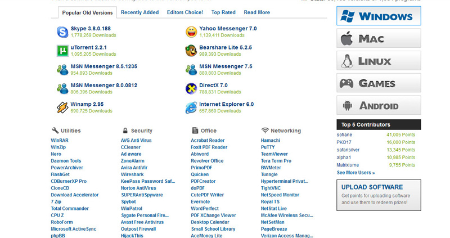
Task: Select the Linux platform button
Action: [379, 61]
